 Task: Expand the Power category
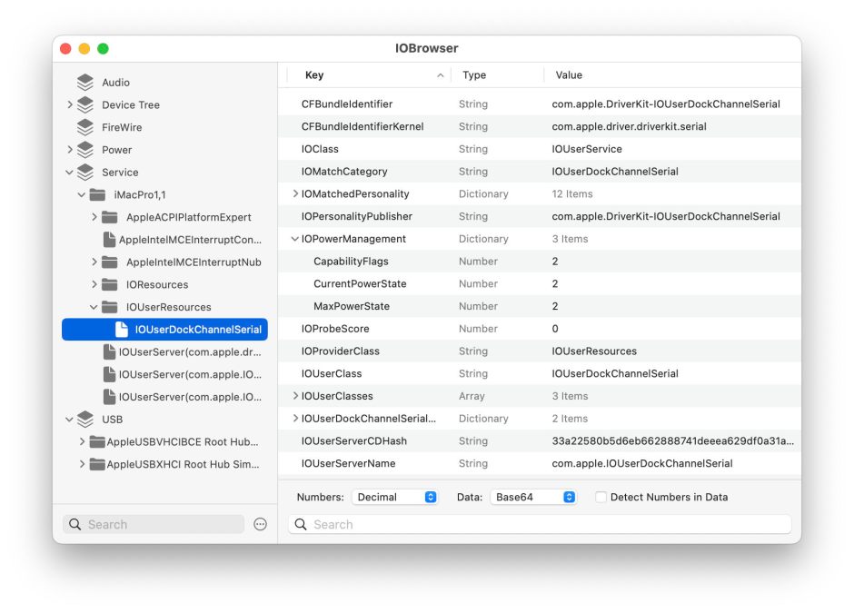[x=70, y=150]
